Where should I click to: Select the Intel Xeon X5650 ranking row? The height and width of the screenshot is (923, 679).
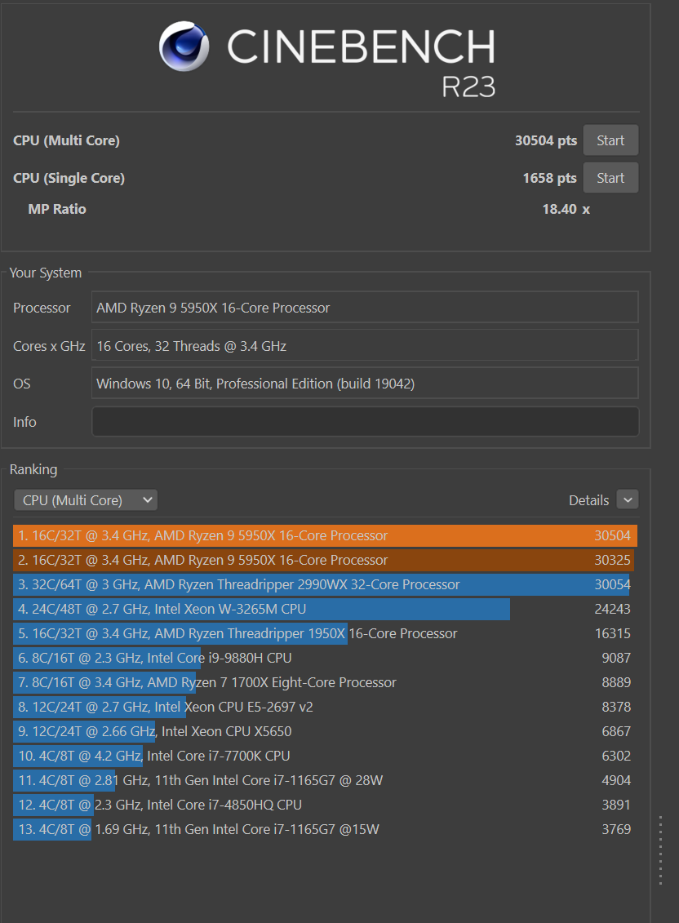click(x=325, y=731)
